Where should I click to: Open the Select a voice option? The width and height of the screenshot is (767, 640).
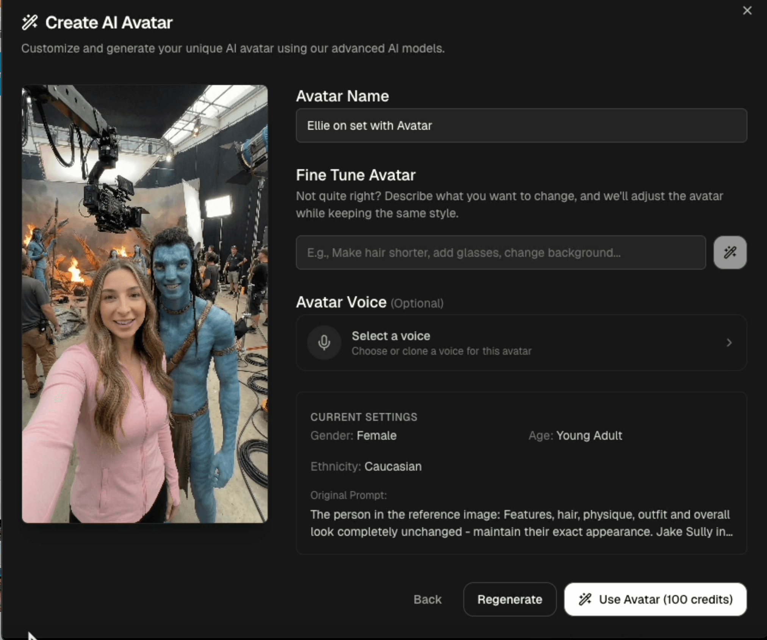(391, 336)
